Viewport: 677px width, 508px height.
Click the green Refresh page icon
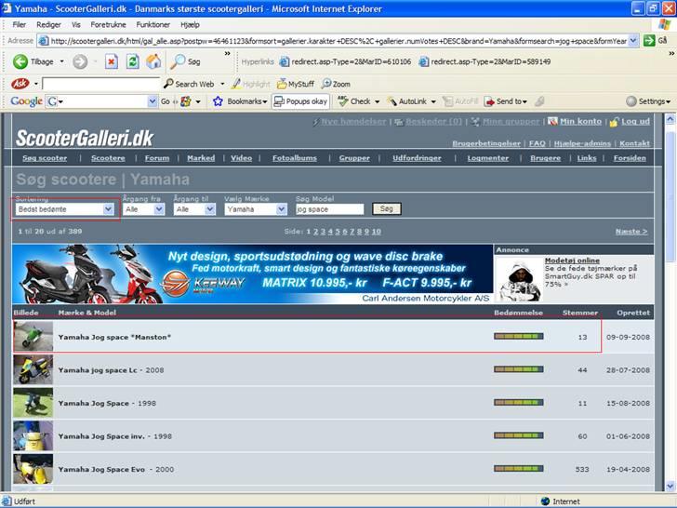click(x=132, y=61)
